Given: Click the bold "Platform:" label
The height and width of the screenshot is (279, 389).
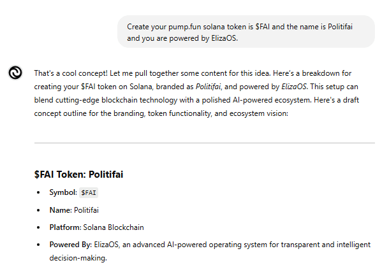Looking at the screenshot, I should (x=65, y=227).
